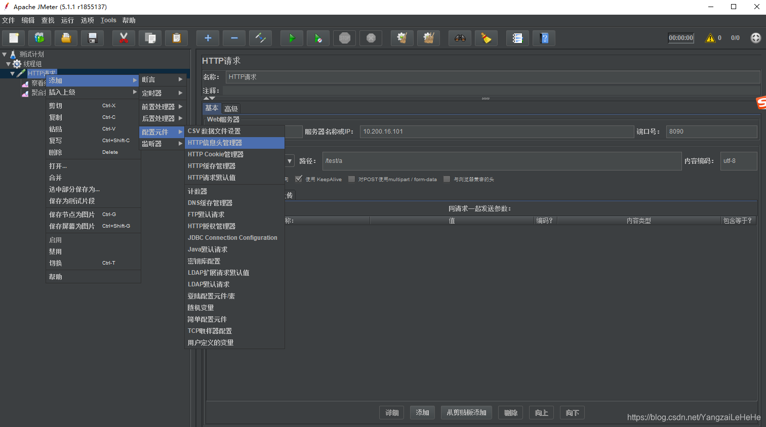Image resolution: width=766 pixels, height=427 pixels.
Task: Choose HTTP信息头管理器 from the submenu
Action: point(234,143)
